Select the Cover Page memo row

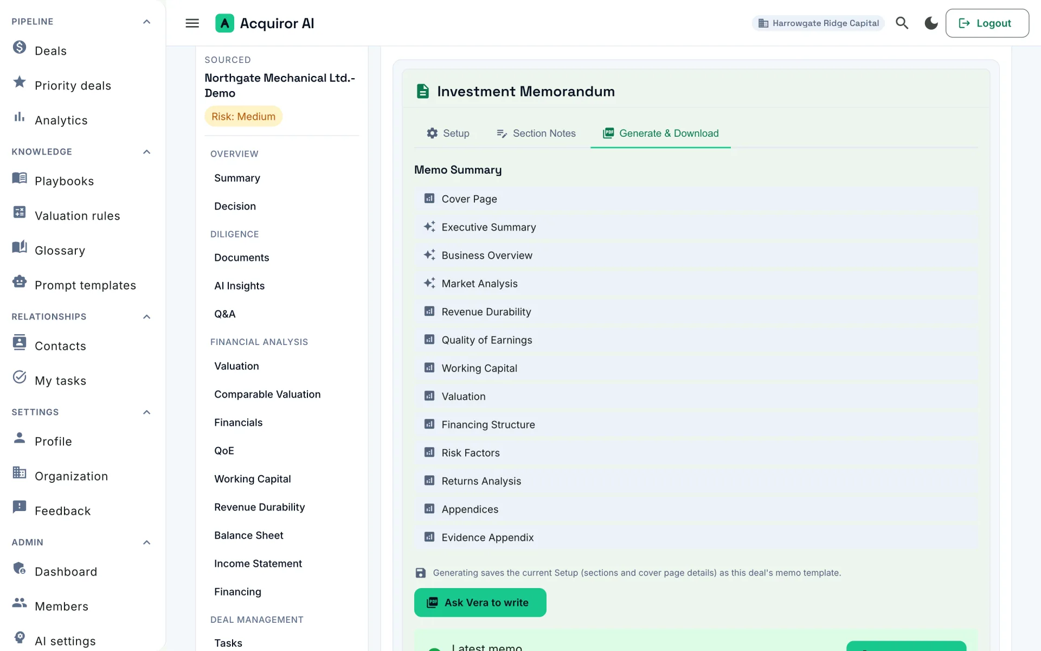pos(696,199)
